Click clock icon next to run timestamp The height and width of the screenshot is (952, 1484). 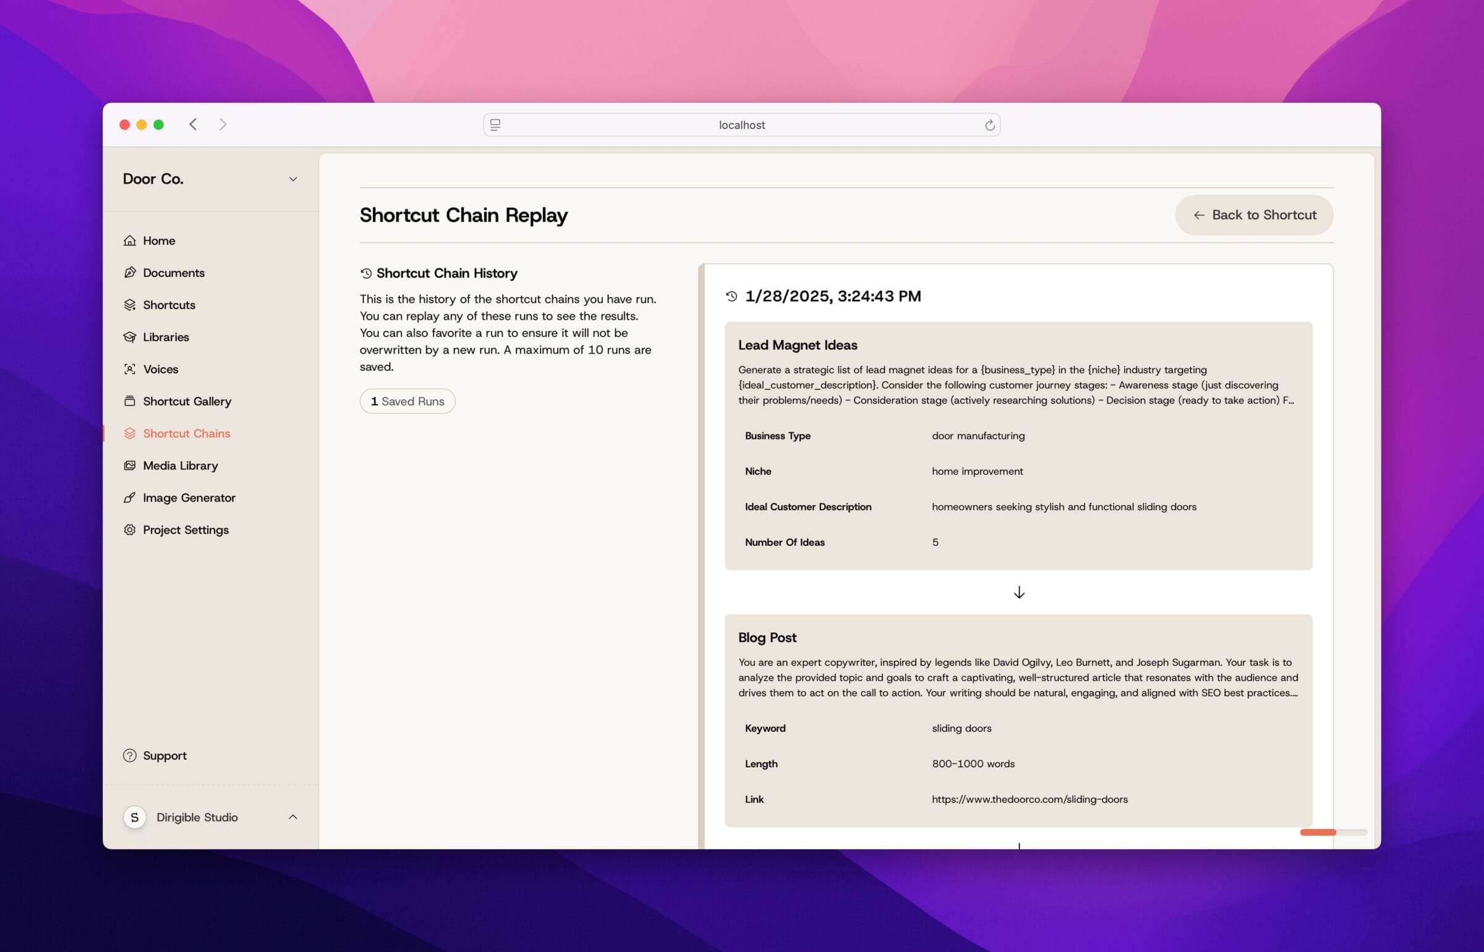point(731,296)
